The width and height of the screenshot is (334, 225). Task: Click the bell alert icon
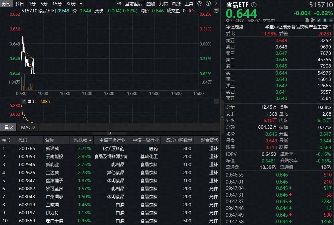tap(324, 20)
